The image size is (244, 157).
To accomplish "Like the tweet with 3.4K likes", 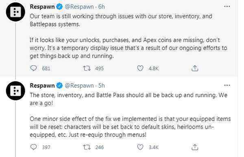I will [140, 147].
